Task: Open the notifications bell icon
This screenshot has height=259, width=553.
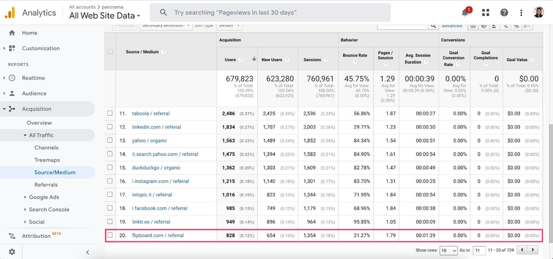Action: click(466, 12)
